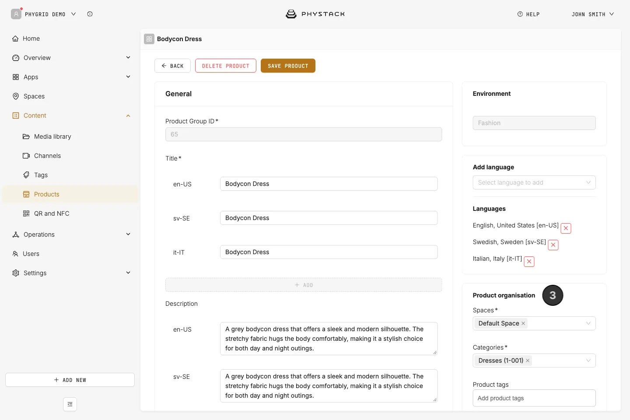Open the John Smith user menu

click(593, 14)
